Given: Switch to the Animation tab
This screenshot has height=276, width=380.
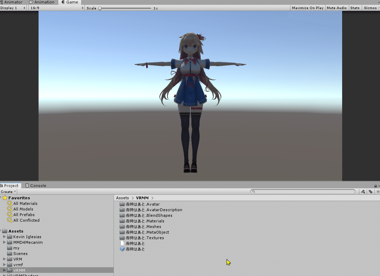Looking at the screenshot, I should pos(42,2).
